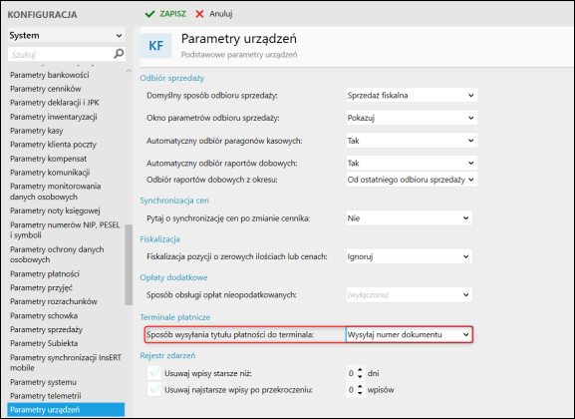Viewport: 575px width, 419px height.
Task: Go to Parametry Subiekta settings
Action: click(x=44, y=343)
